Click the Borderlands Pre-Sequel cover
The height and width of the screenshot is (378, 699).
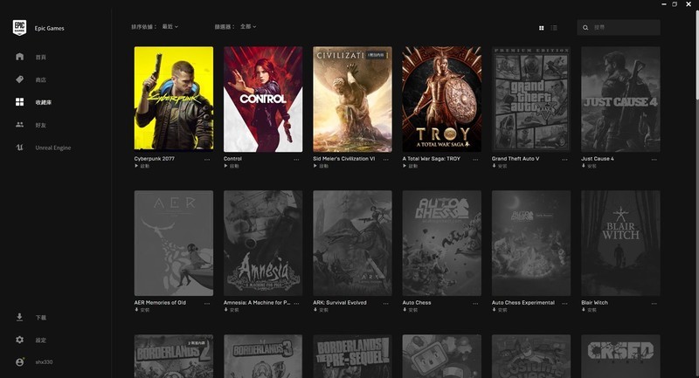coord(352,356)
